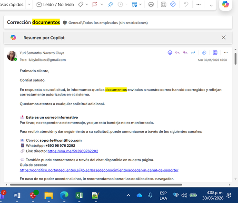The image size is (238, 203).
Task: Click the WhatsApp number +593 98 976 2202
Action: pos(60,145)
